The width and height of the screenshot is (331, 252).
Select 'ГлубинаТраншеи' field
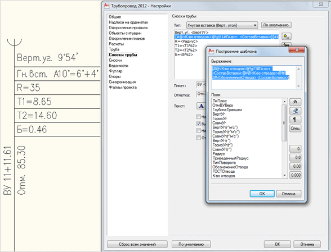[x=227, y=109]
